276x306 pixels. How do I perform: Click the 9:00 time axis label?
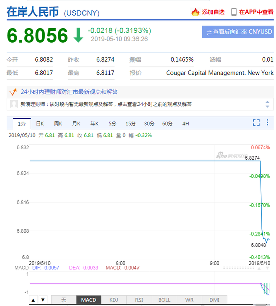[x=215, y=263]
